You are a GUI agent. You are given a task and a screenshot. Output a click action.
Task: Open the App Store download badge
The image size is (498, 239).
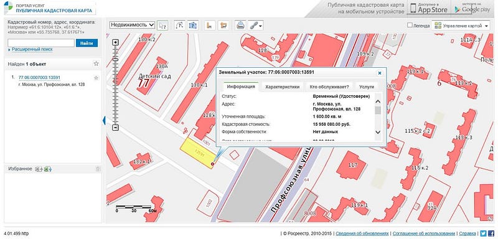pyautogui.click(x=429, y=8)
